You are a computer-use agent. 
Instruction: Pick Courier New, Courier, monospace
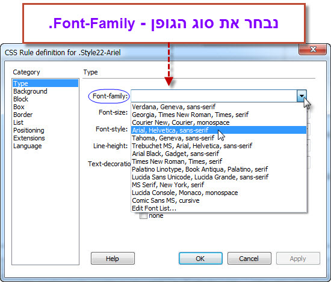[218, 122]
